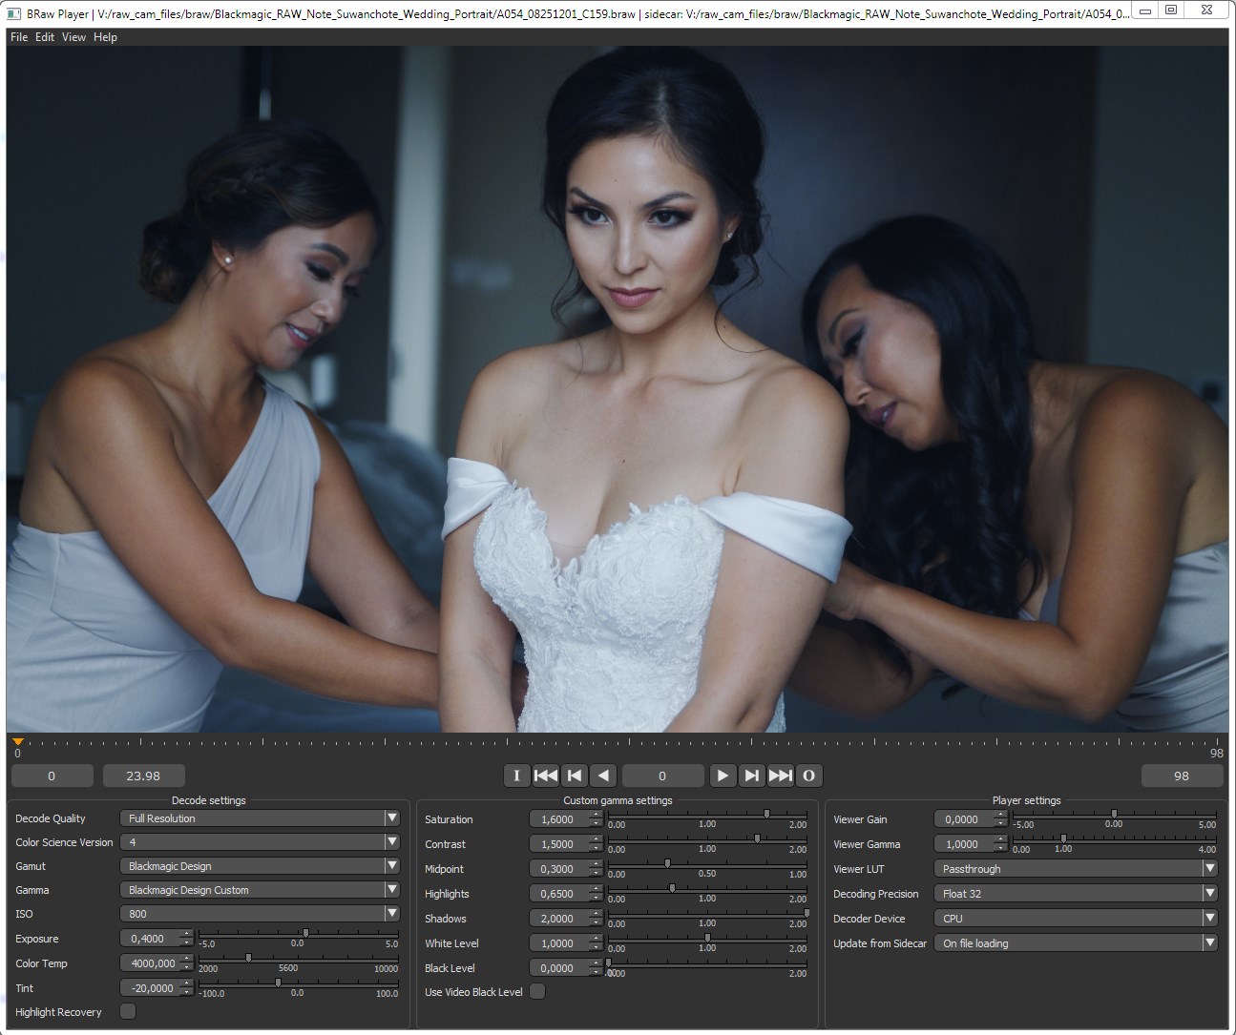Click the Highlights slider handle
Viewport: 1236px width, 1035px height.
pyautogui.click(x=672, y=888)
